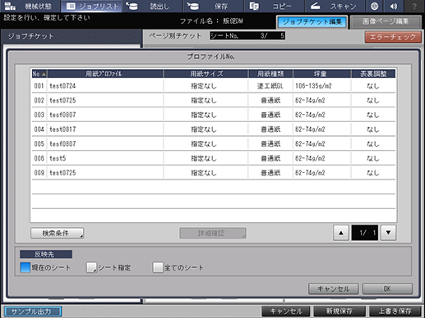Select the ジョブチケット panel tab

click(x=72, y=37)
